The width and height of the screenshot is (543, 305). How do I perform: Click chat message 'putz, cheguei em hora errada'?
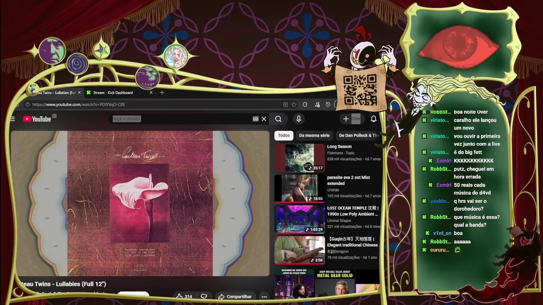(474, 173)
